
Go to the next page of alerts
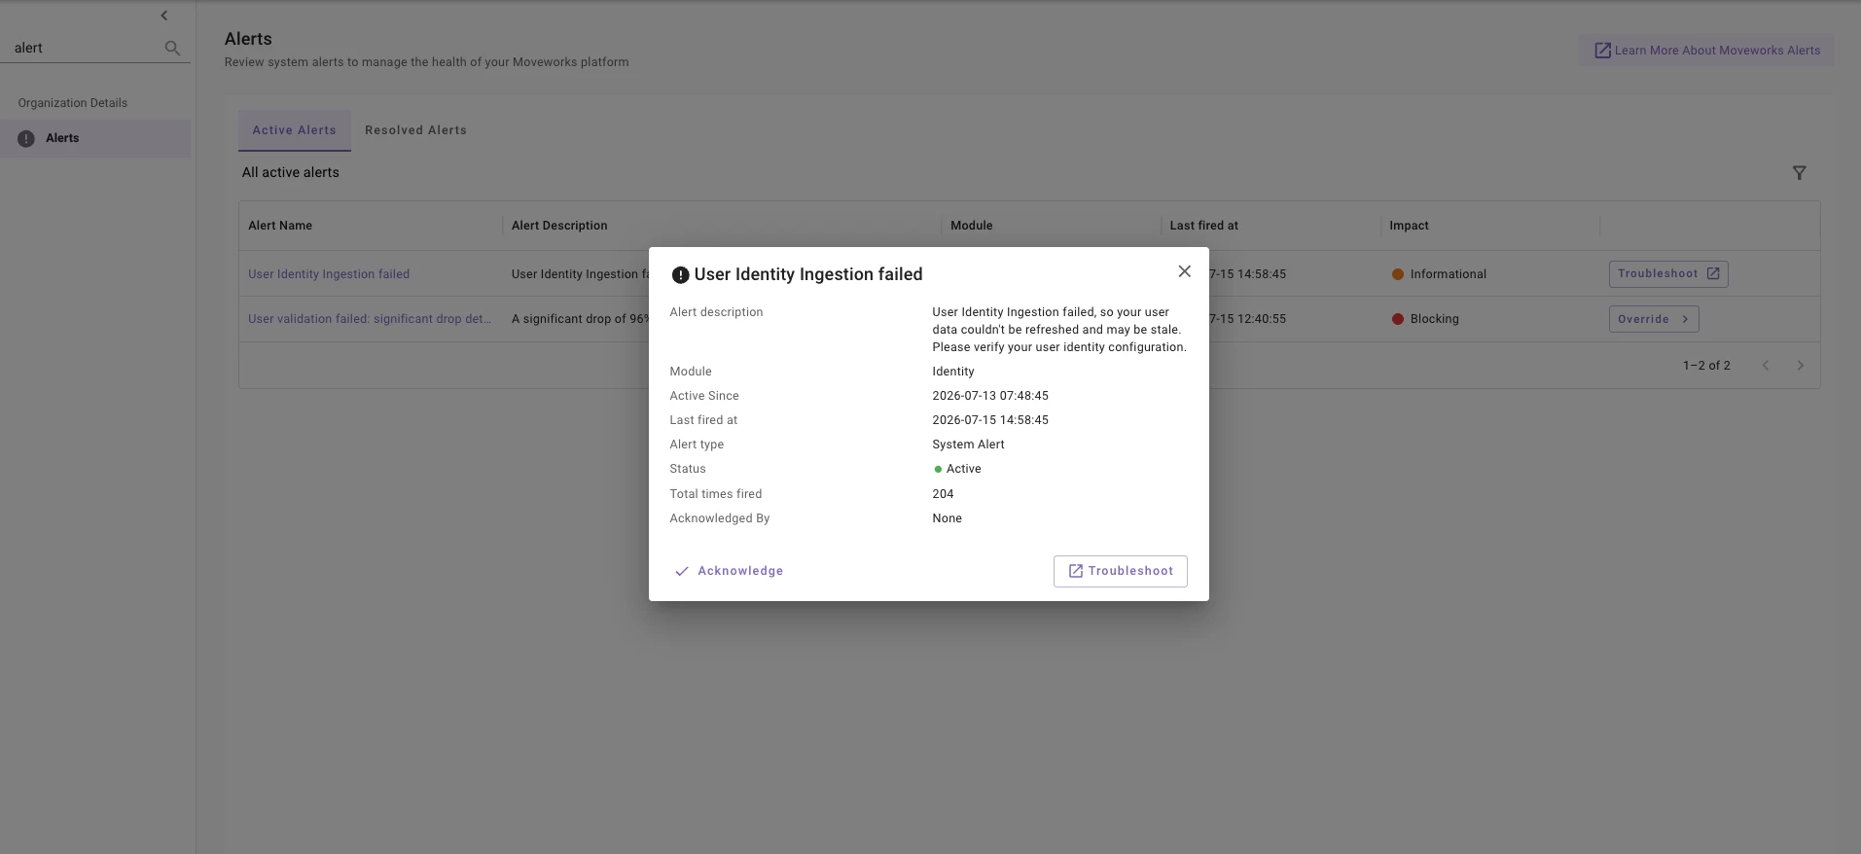click(x=1800, y=366)
